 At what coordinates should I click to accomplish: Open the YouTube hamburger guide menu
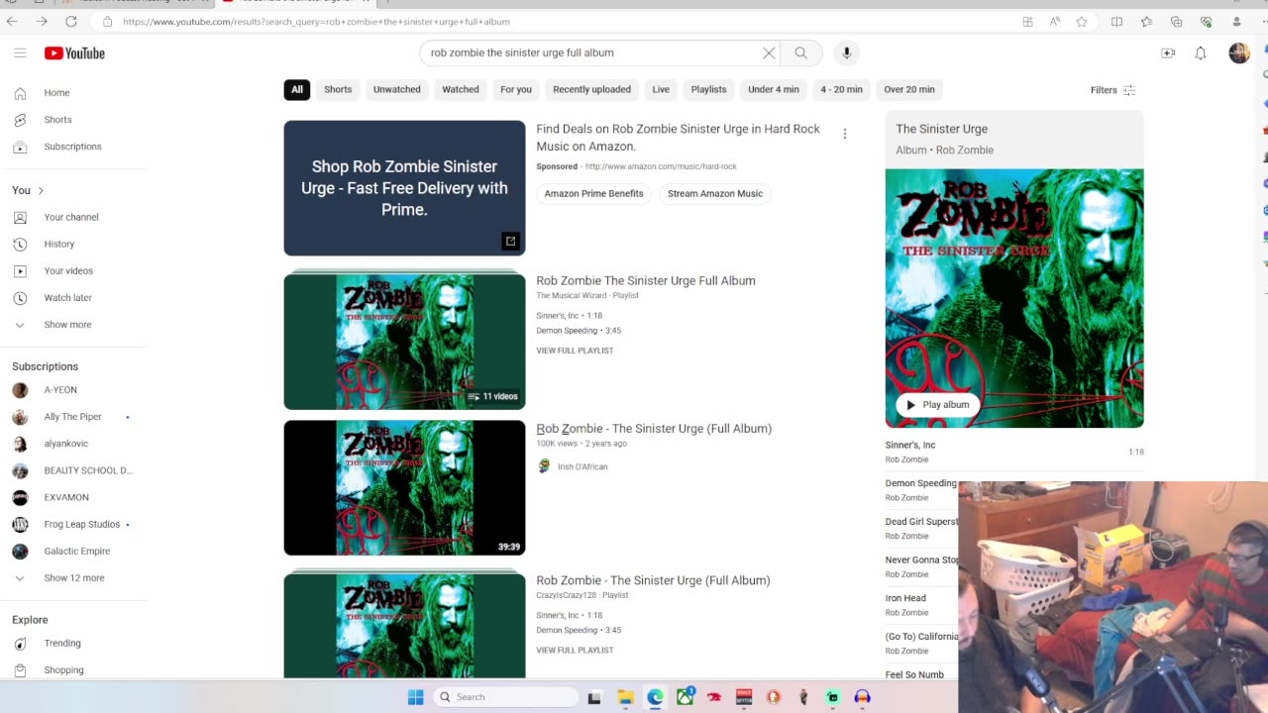(x=20, y=53)
